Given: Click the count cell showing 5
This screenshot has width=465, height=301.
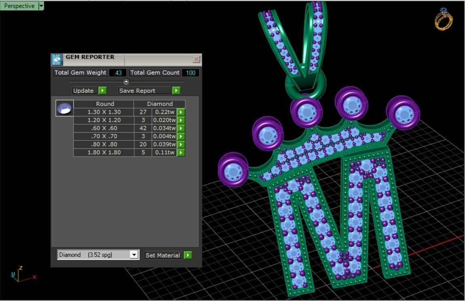Looking at the screenshot, I should (143, 152).
